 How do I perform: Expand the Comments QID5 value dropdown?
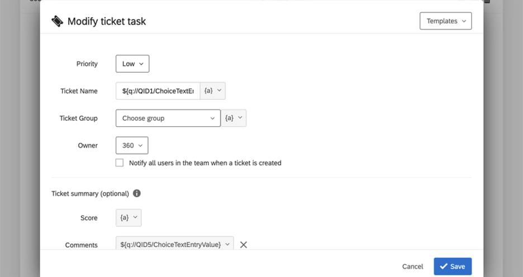[x=175, y=245]
